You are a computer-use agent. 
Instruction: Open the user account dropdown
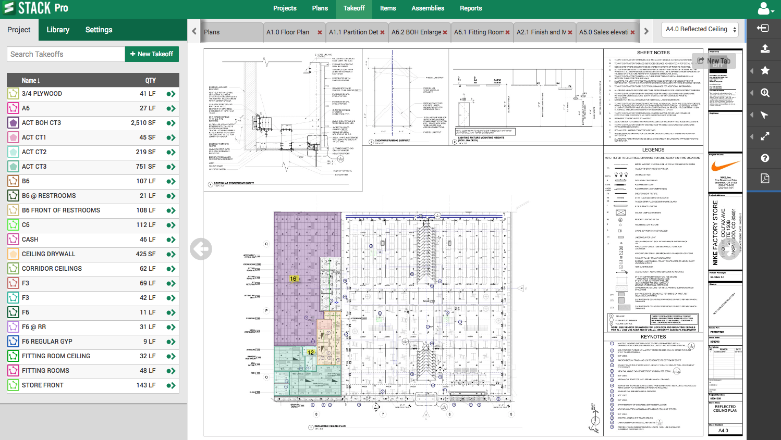(x=765, y=8)
